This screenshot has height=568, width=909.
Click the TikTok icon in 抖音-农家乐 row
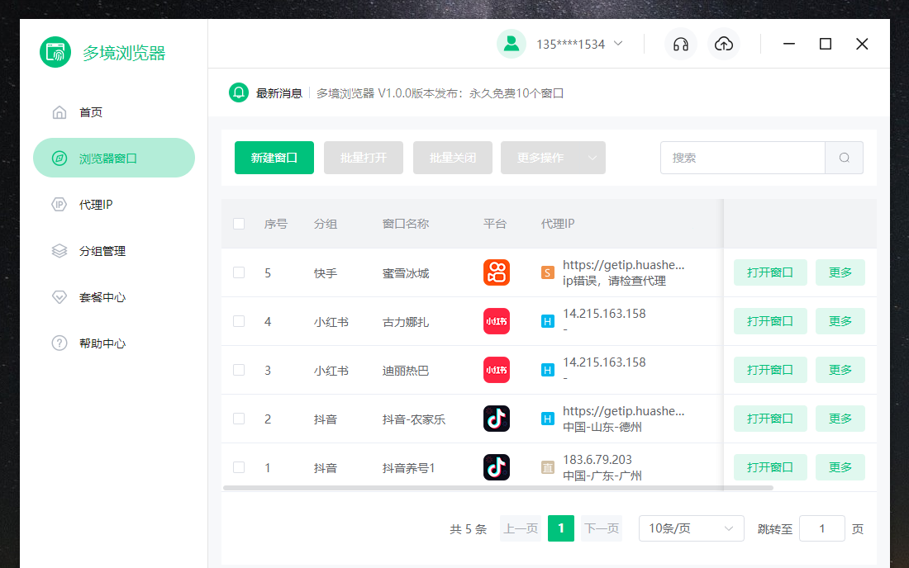(x=497, y=418)
